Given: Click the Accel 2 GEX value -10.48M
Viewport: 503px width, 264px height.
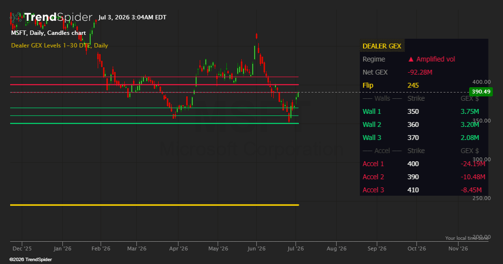Looking at the screenshot, I should click(x=473, y=177).
